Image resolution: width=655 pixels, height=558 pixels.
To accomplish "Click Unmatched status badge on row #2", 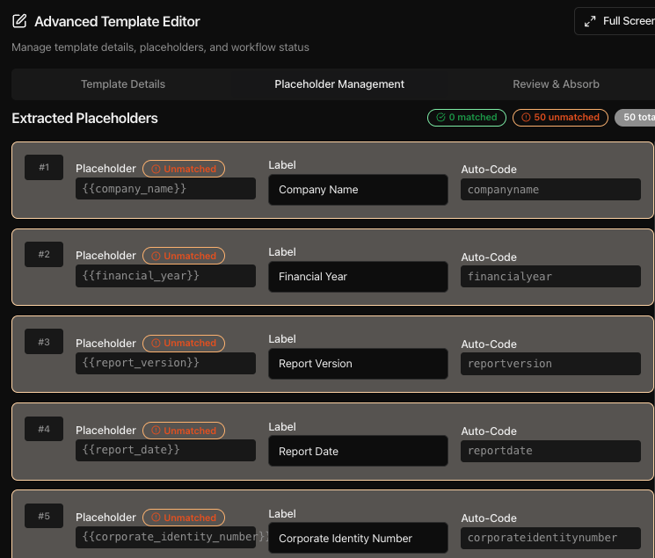I will pyautogui.click(x=183, y=256).
